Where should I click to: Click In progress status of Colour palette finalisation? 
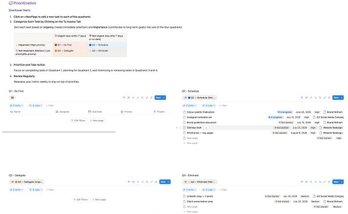point(285,112)
